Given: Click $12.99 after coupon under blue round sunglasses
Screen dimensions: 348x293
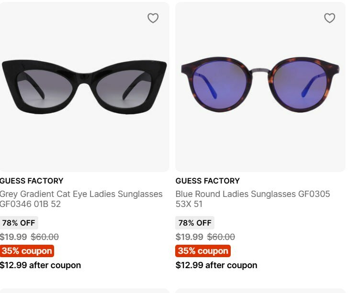Looking at the screenshot, I should coord(216,265).
